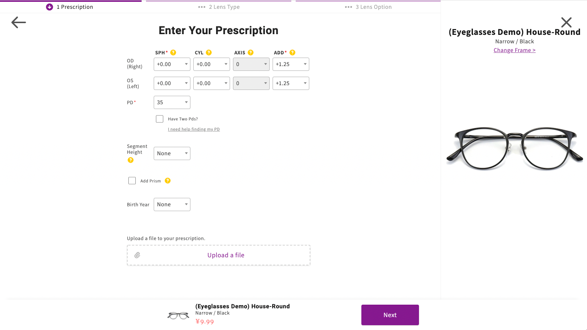Open the CYL help tooltip

coord(209,52)
